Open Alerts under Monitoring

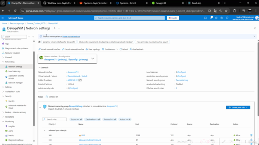click(11, 131)
